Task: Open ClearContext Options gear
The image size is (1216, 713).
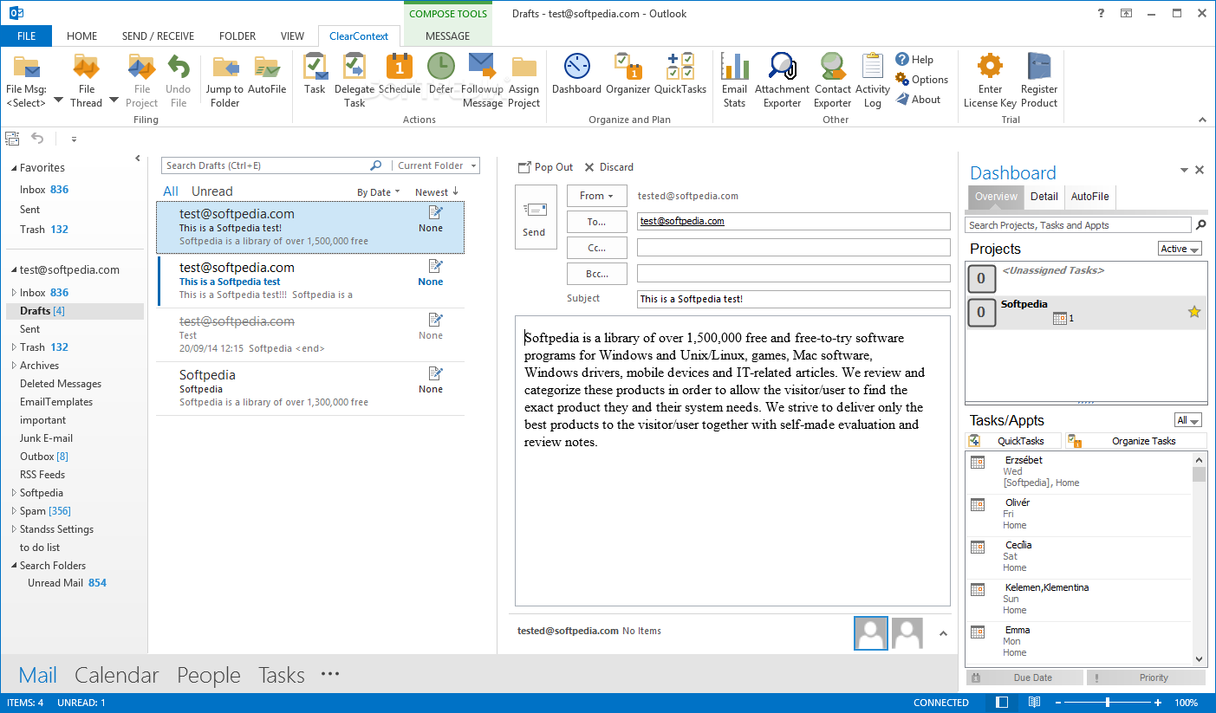Action: tap(922, 80)
